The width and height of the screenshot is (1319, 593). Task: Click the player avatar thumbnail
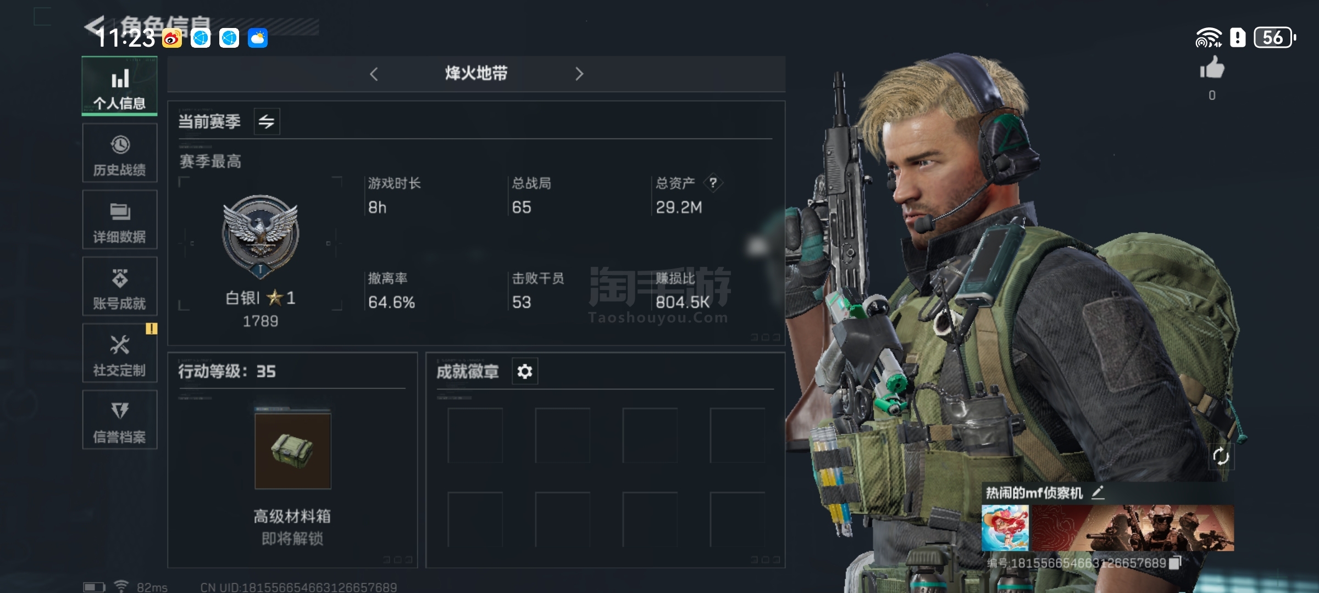pyautogui.click(x=1005, y=528)
